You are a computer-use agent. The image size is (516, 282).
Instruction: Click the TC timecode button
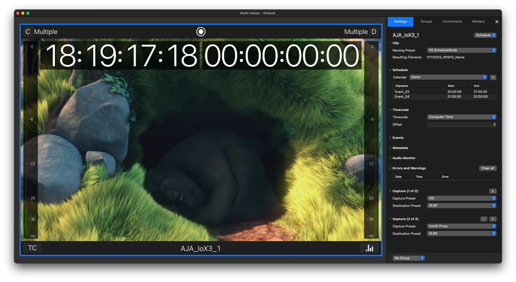pos(32,248)
